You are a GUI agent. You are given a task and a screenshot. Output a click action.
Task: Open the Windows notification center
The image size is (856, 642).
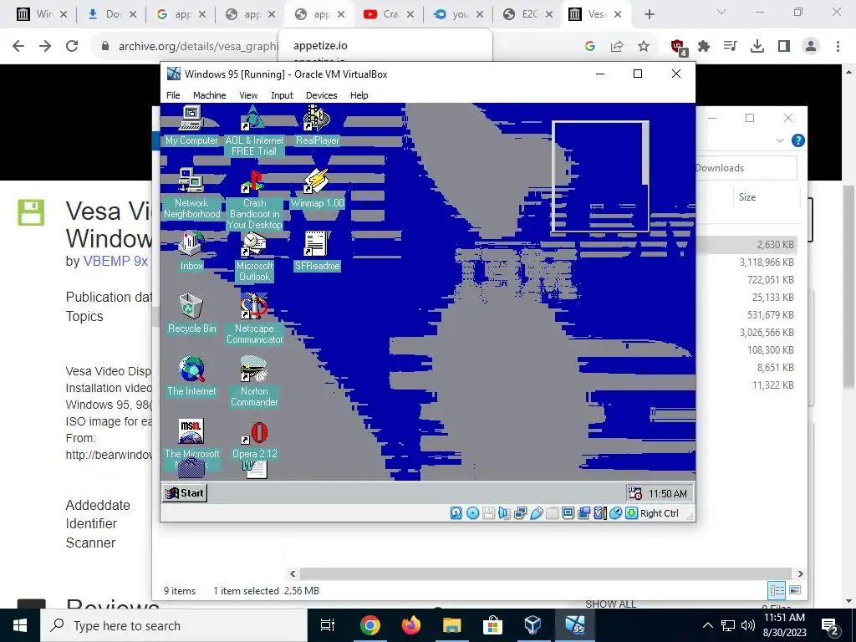tap(831, 625)
